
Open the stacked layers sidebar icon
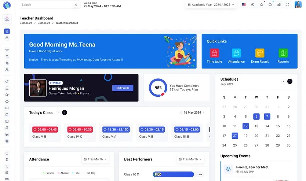pos(7,38)
